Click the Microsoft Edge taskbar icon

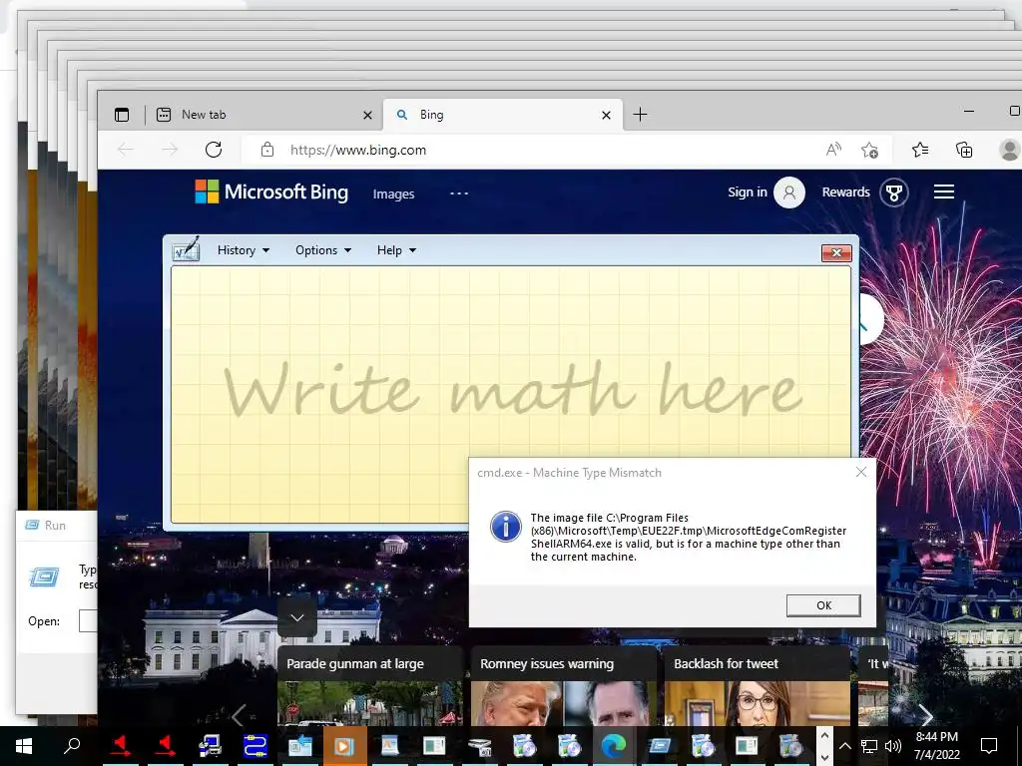(x=614, y=745)
